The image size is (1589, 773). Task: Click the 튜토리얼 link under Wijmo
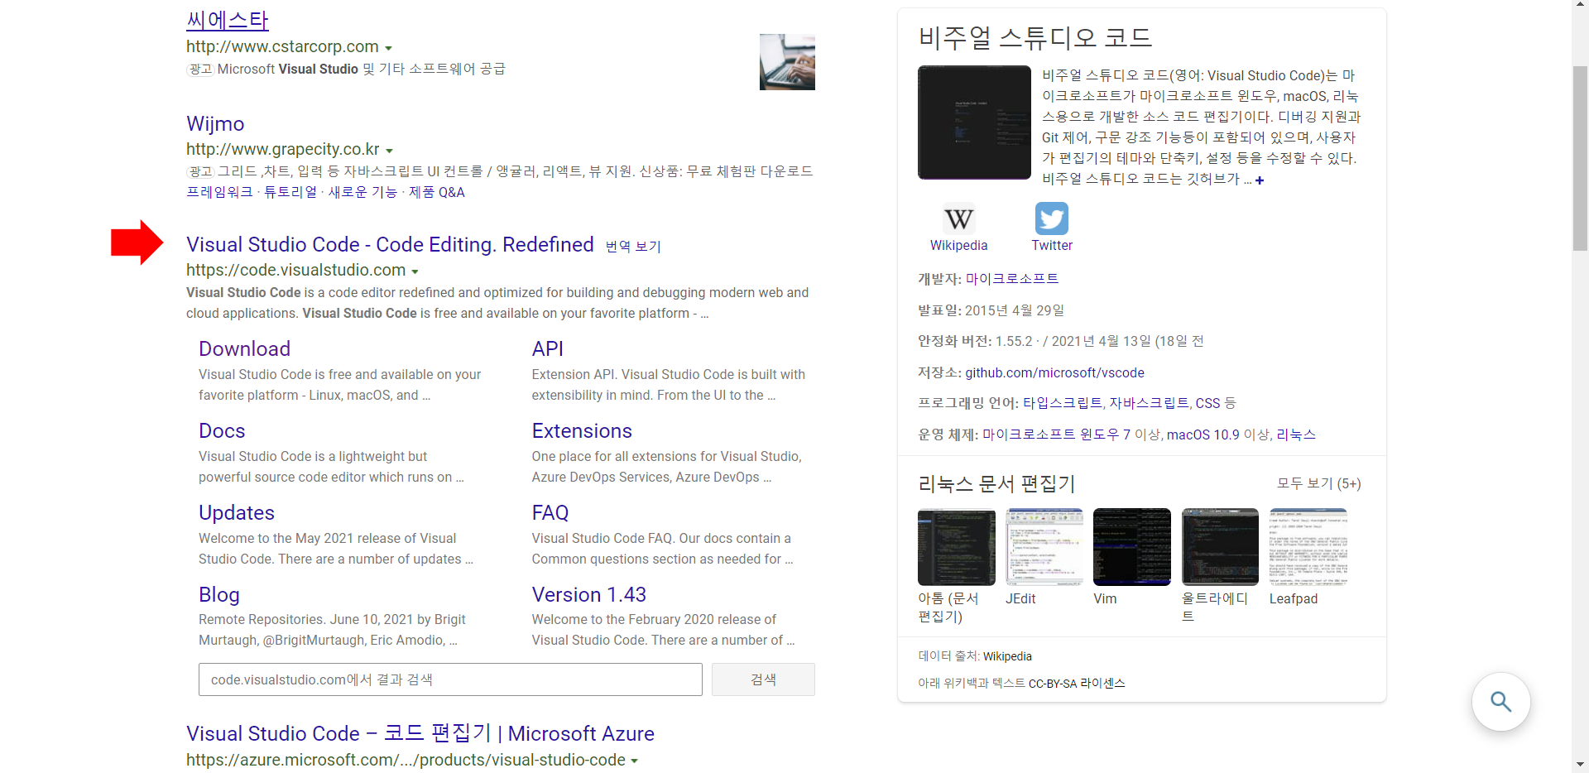coord(290,192)
